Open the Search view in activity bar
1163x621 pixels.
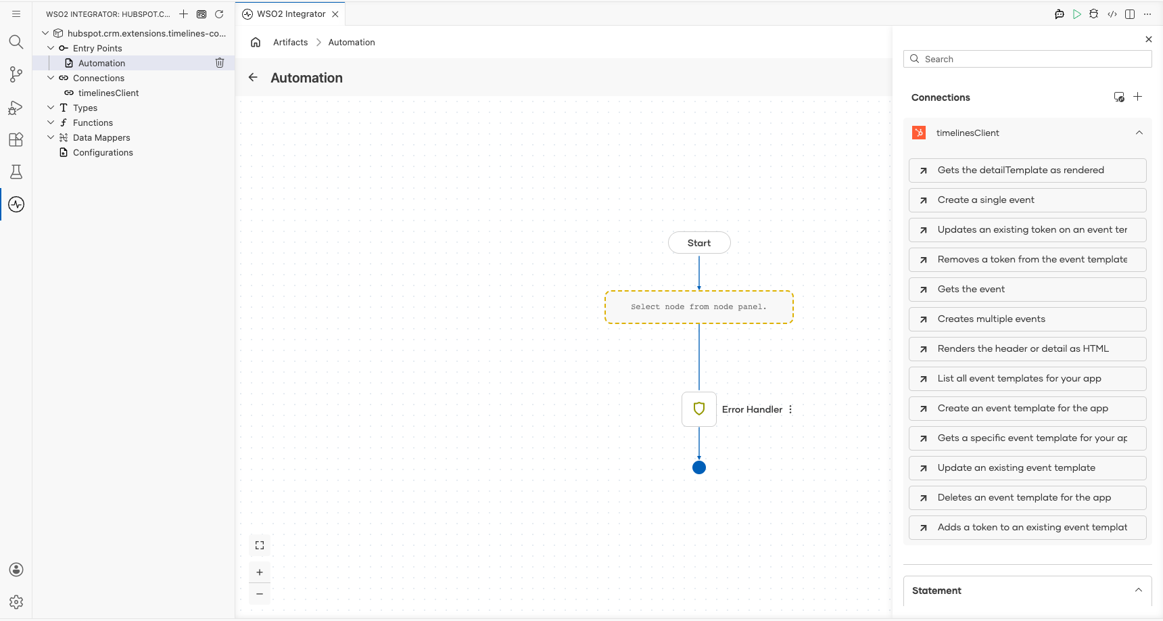click(x=16, y=42)
